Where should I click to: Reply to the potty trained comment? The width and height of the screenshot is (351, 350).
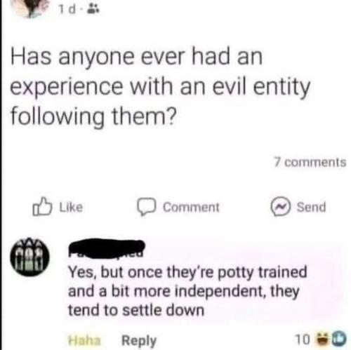coord(139,341)
